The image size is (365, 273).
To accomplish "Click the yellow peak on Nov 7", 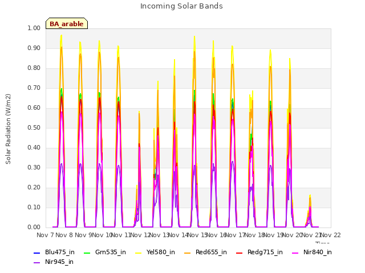I will coord(61,35).
